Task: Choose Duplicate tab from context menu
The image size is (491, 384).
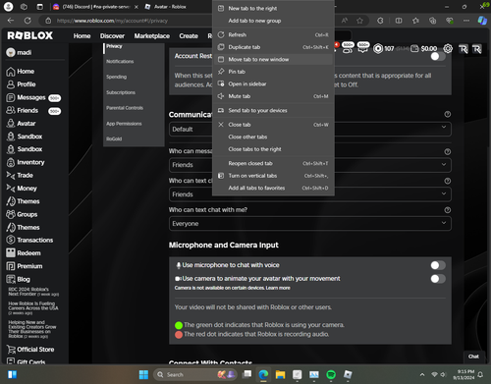Action: tap(273, 47)
